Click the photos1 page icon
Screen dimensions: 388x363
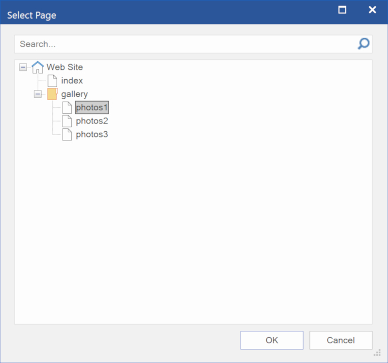67,107
